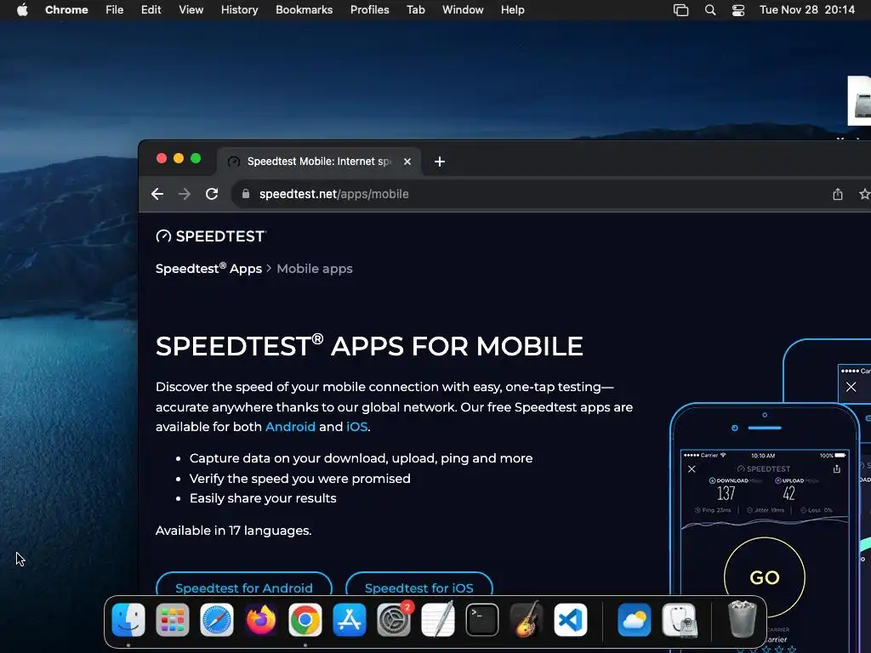Open App Store from the Dock
The image size is (871, 653).
click(350, 619)
